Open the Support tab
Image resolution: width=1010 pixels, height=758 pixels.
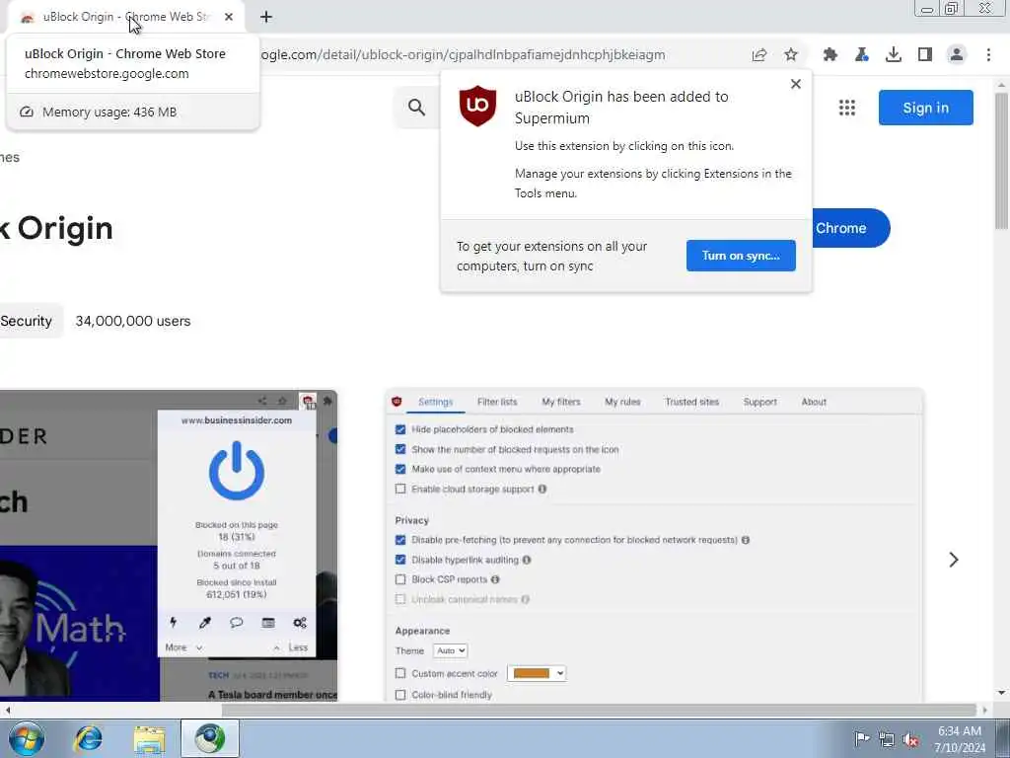(759, 402)
